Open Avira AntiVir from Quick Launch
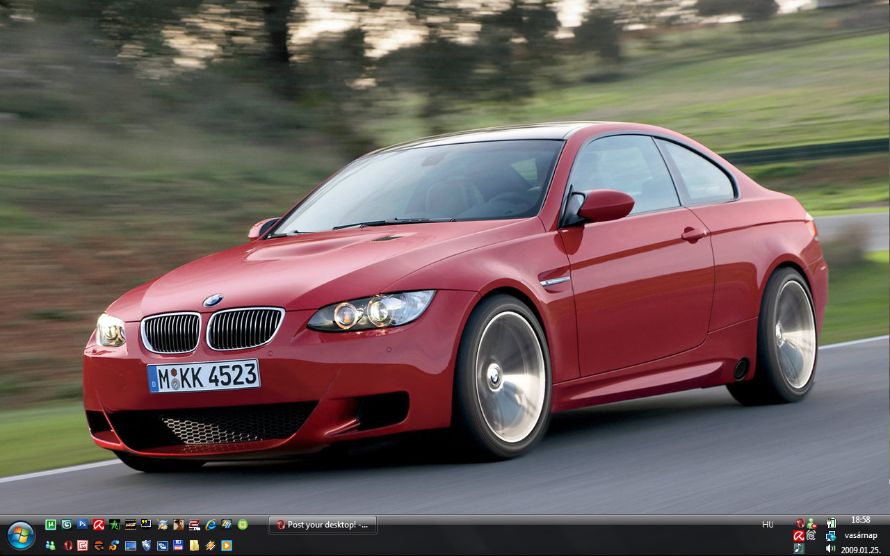 [99, 525]
